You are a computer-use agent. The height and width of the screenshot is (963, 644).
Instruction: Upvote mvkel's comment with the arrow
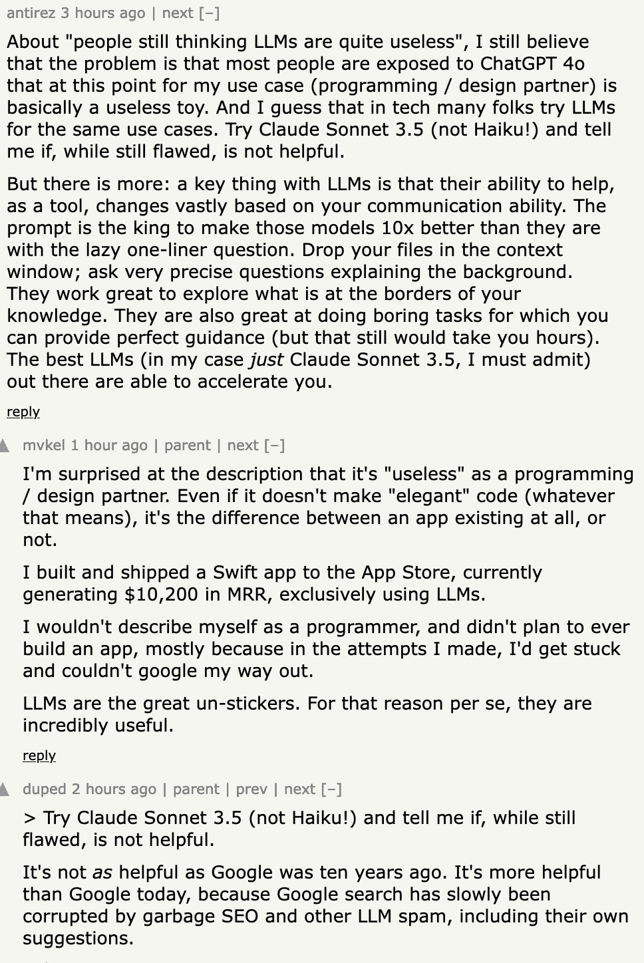point(5,446)
